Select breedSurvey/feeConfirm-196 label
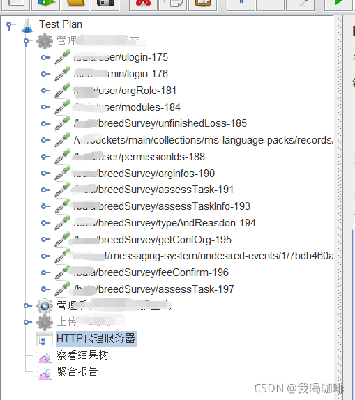The height and width of the screenshot is (400, 355). pos(151,272)
